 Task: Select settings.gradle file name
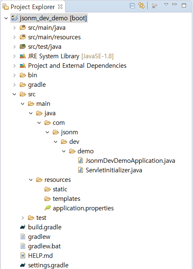[48, 265]
